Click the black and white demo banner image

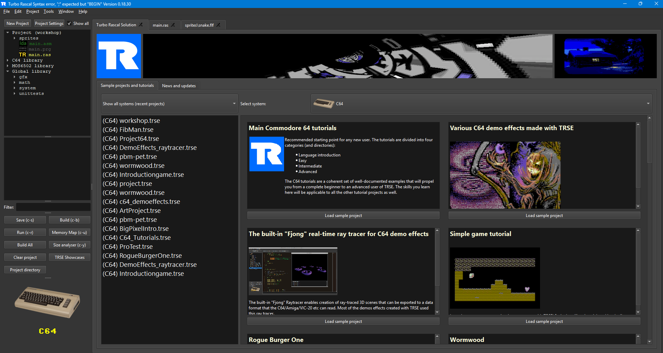coord(348,56)
